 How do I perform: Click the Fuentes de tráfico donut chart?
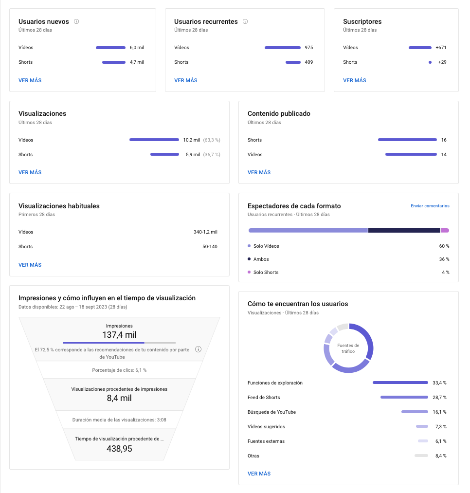coord(348,348)
